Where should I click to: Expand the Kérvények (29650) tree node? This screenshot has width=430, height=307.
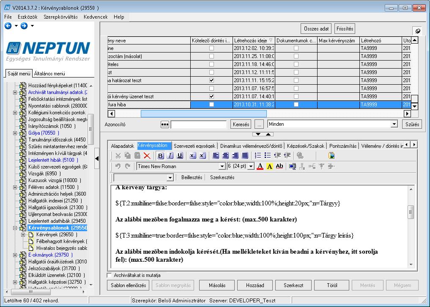[x=23, y=235]
